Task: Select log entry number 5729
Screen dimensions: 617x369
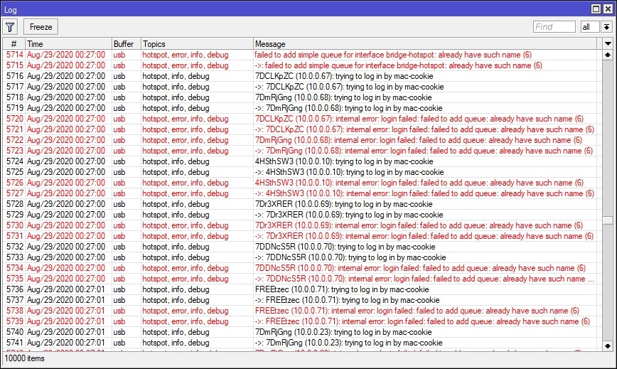Action: pos(302,215)
